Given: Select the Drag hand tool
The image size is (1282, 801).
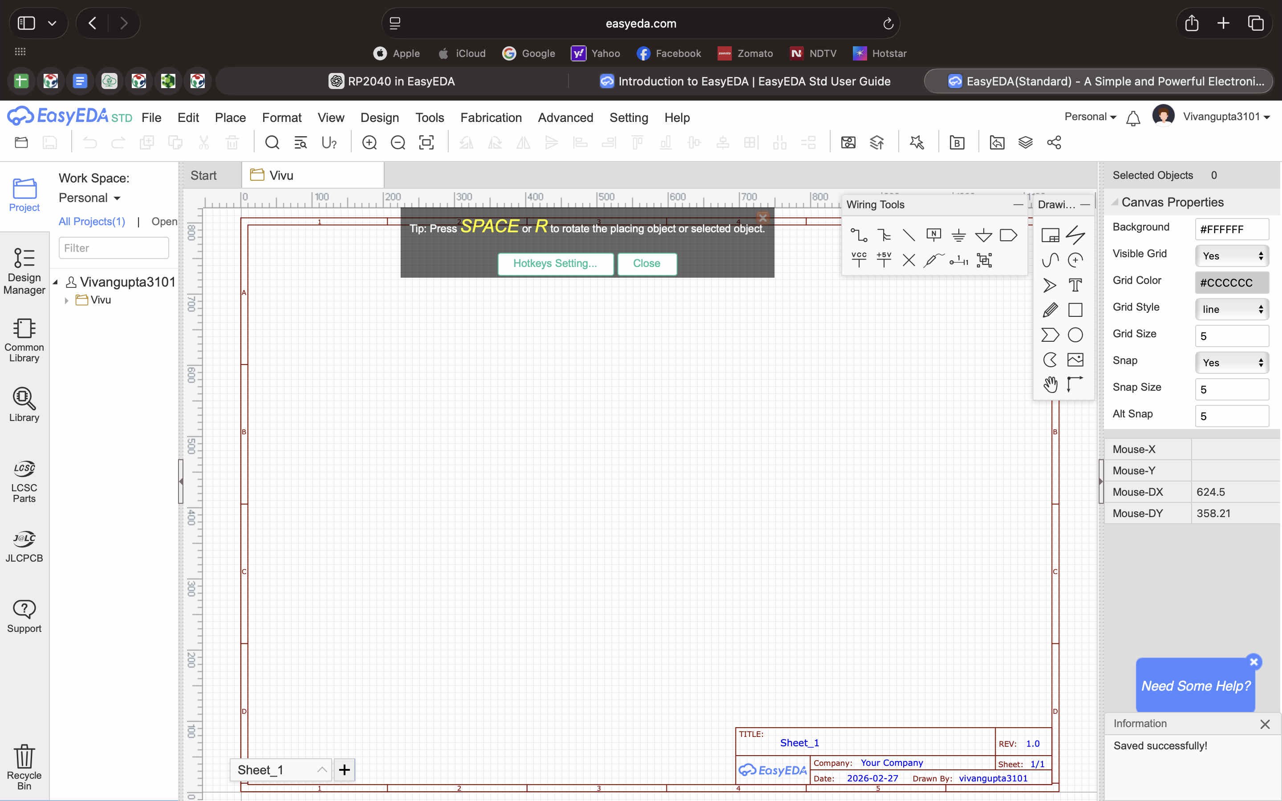Looking at the screenshot, I should coord(1050,384).
